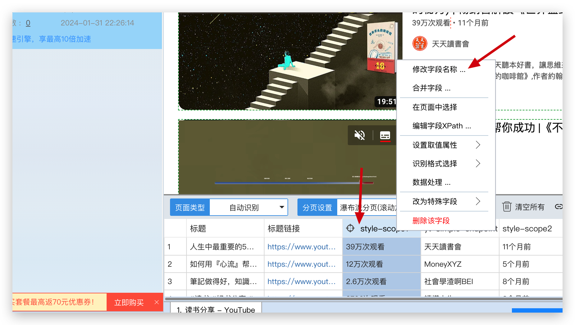Select the style-scope2 column header
575x325 pixels.
coord(531,229)
